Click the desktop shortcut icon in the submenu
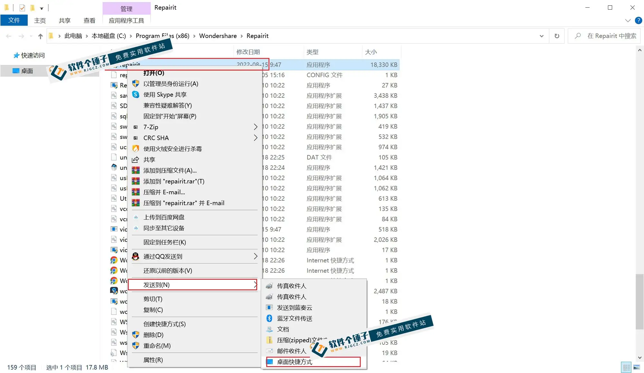This screenshot has width=644, height=373. (x=270, y=362)
